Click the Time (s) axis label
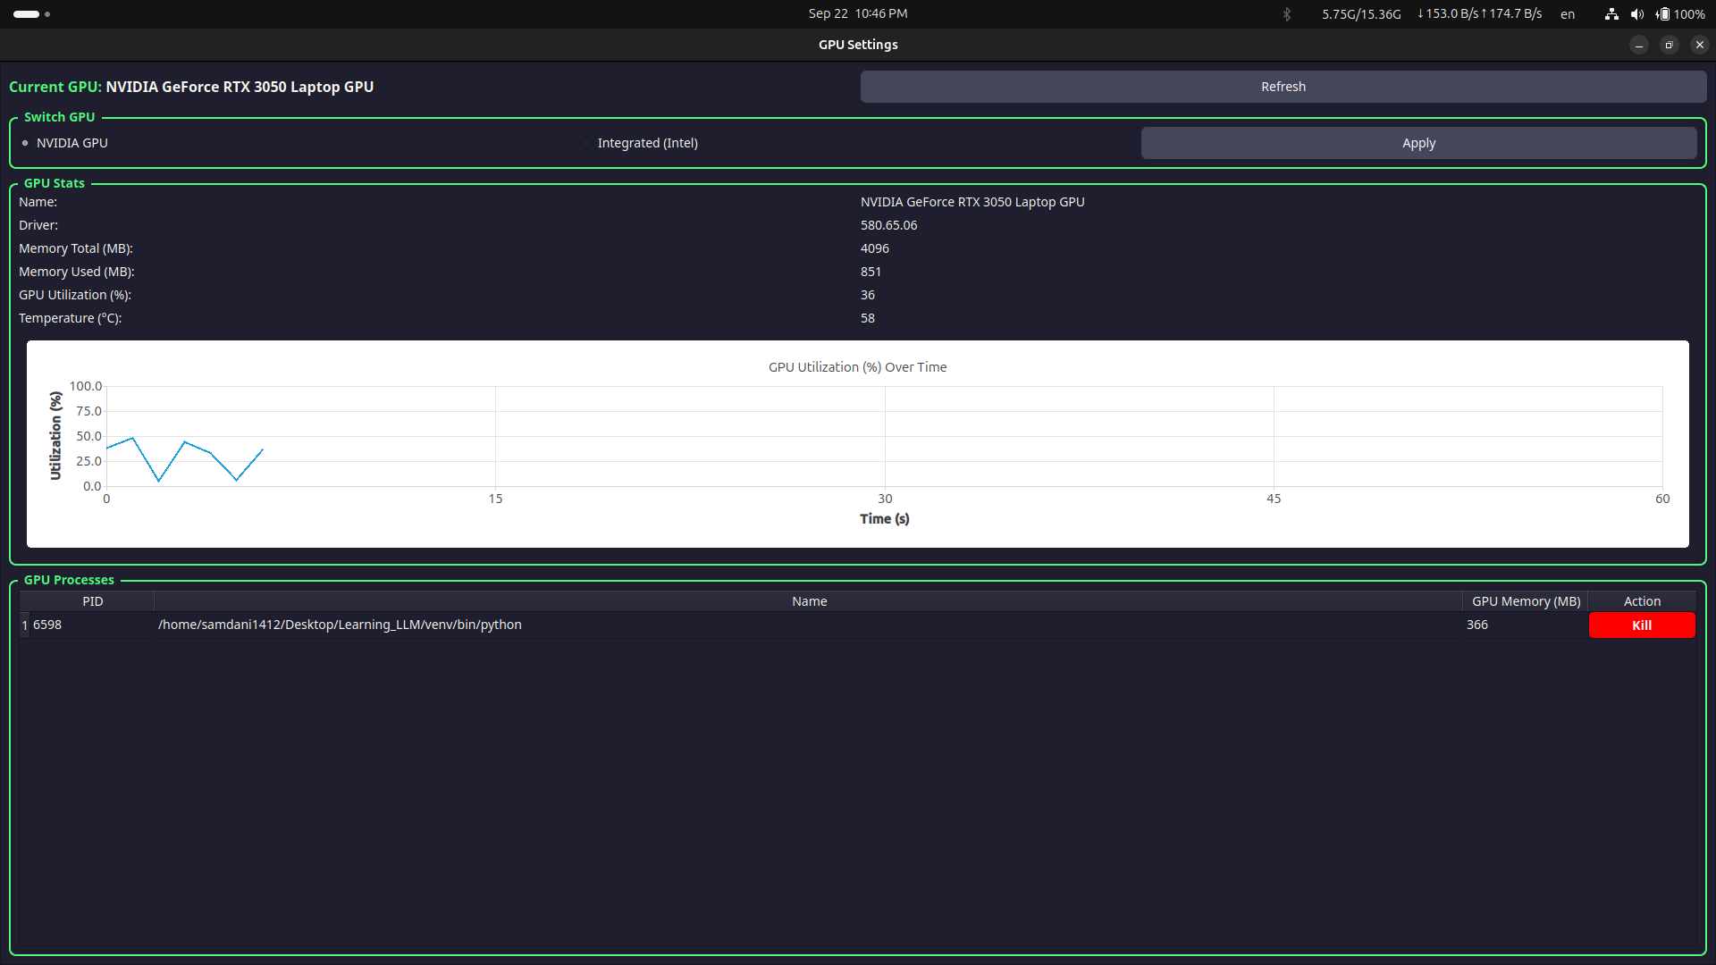The image size is (1716, 965). (884, 519)
